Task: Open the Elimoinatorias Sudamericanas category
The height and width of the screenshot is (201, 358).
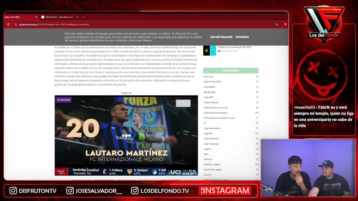Action: coord(220,118)
